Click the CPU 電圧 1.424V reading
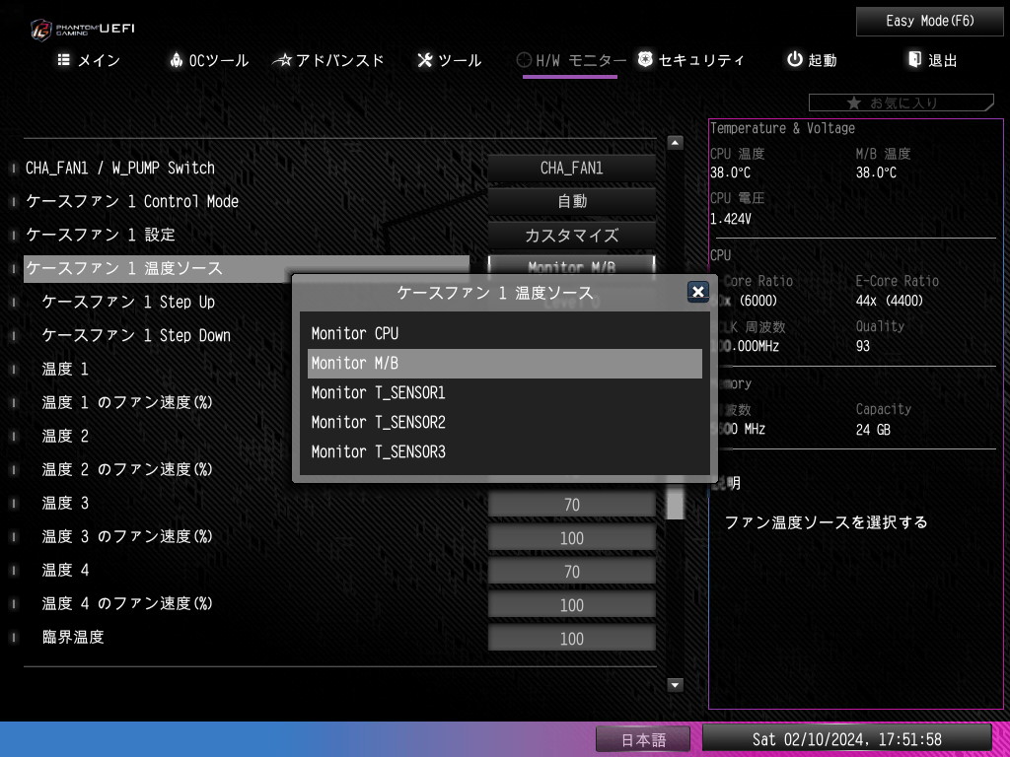 tap(731, 220)
